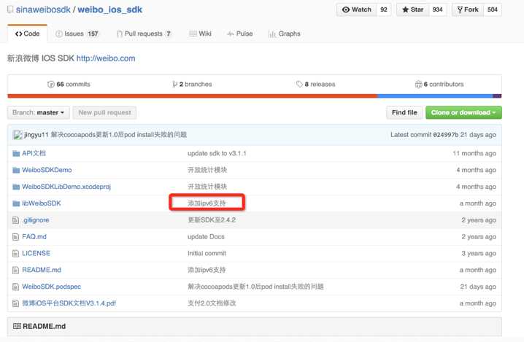Open the jingyu11 author link
Screen dimensions: 524x342
pyautogui.click(x=36, y=135)
